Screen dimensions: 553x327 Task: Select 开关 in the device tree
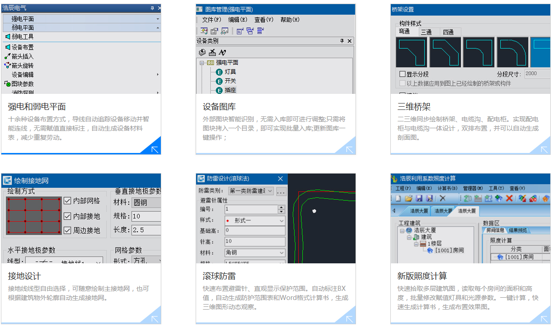pos(230,81)
